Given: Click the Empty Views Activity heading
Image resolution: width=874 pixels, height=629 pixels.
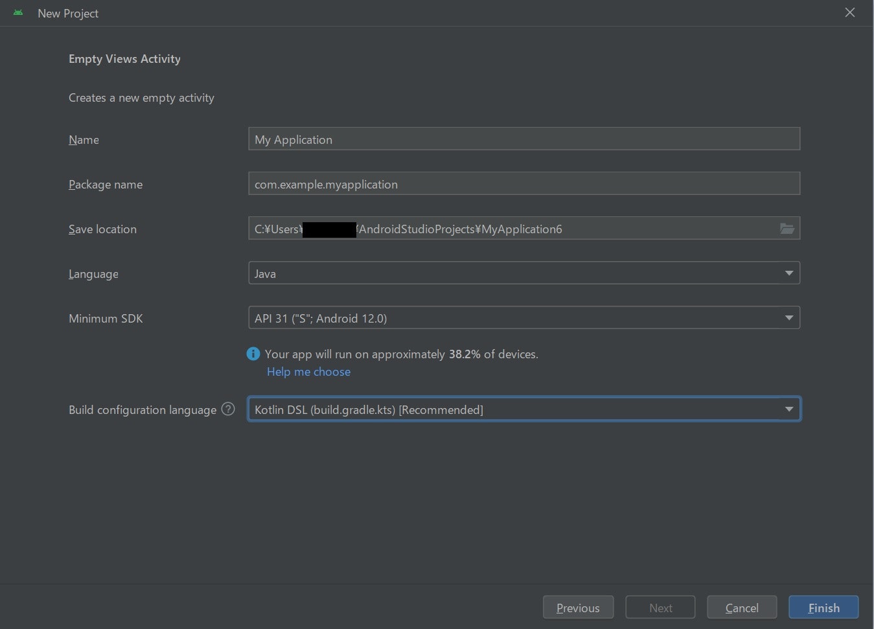Looking at the screenshot, I should 124,59.
